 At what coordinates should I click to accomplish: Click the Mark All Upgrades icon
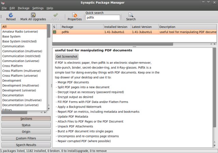tap(33, 15)
